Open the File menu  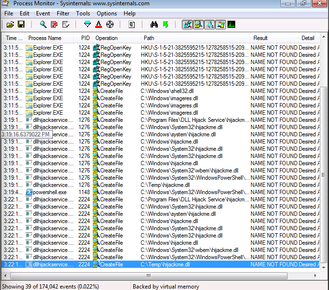click(9, 13)
